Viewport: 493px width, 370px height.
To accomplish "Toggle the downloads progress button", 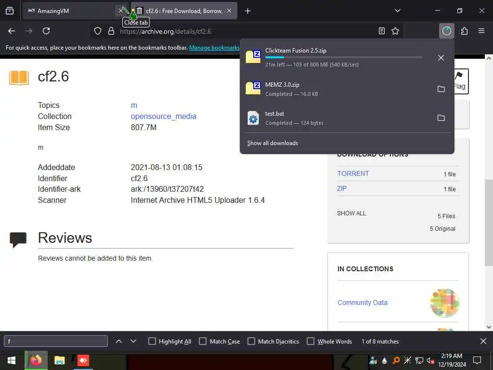I will pyautogui.click(x=446, y=31).
